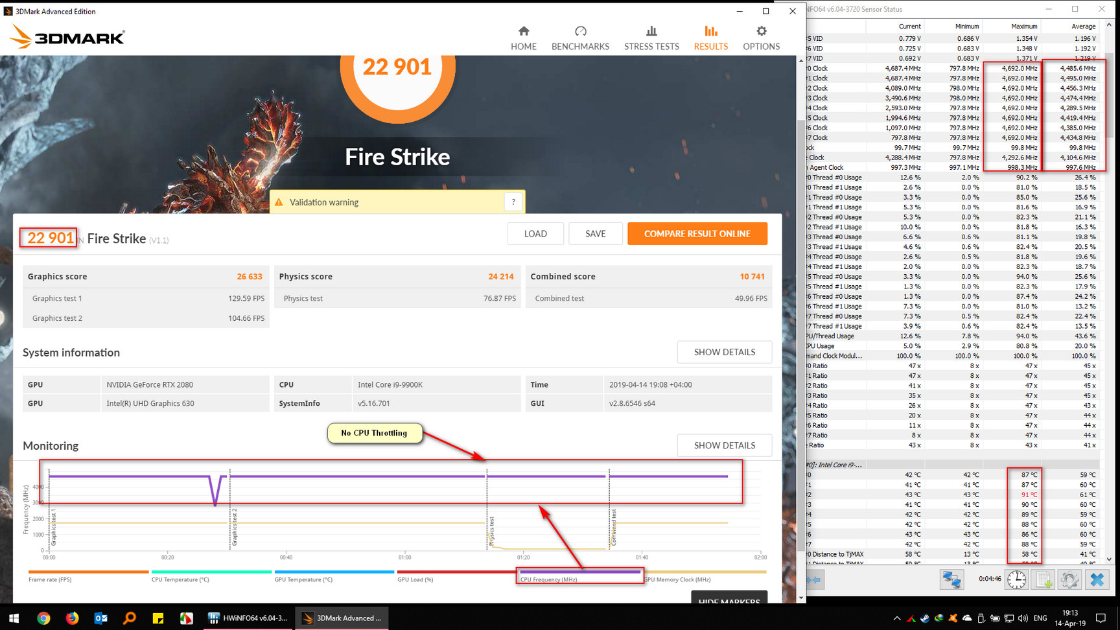
Task: Open the orange magnifier search app
Action: click(129, 618)
